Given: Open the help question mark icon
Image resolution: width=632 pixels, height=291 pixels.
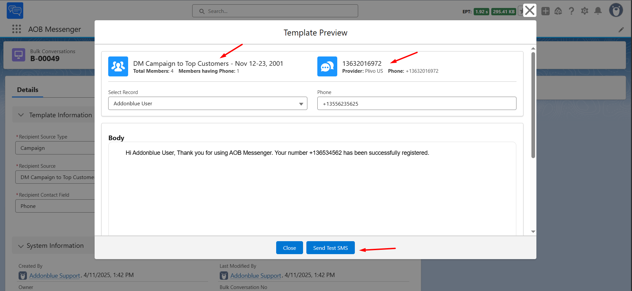Looking at the screenshot, I should (571, 11).
